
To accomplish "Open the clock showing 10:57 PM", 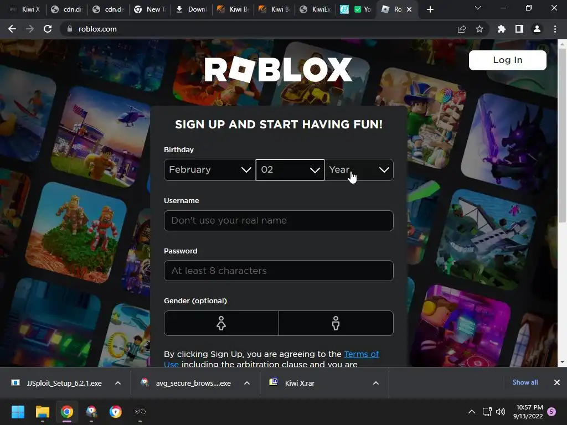I will [x=528, y=412].
